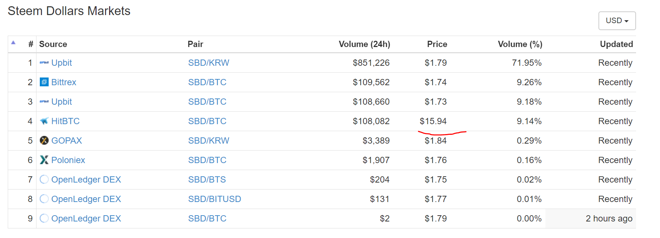
Task: Click the highlighted '2 hours ago' cell
Action: click(x=590, y=219)
